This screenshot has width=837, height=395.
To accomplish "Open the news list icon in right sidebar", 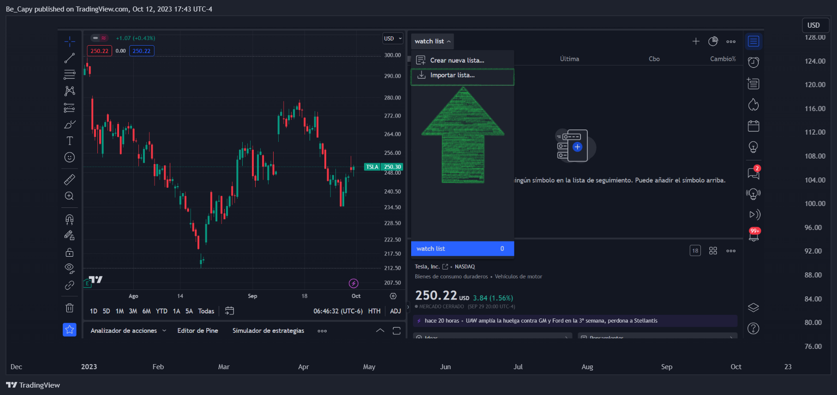I will pyautogui.click(x=753, y=83).
